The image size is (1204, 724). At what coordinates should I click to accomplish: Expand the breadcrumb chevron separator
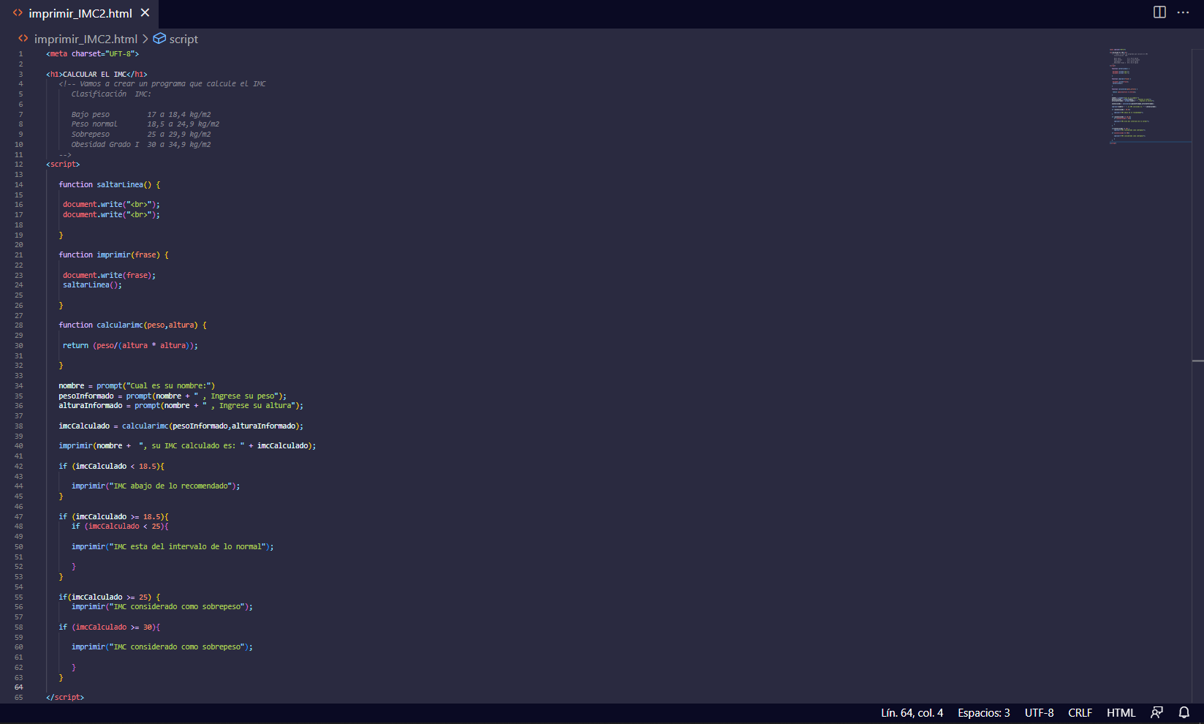point(145,39)
